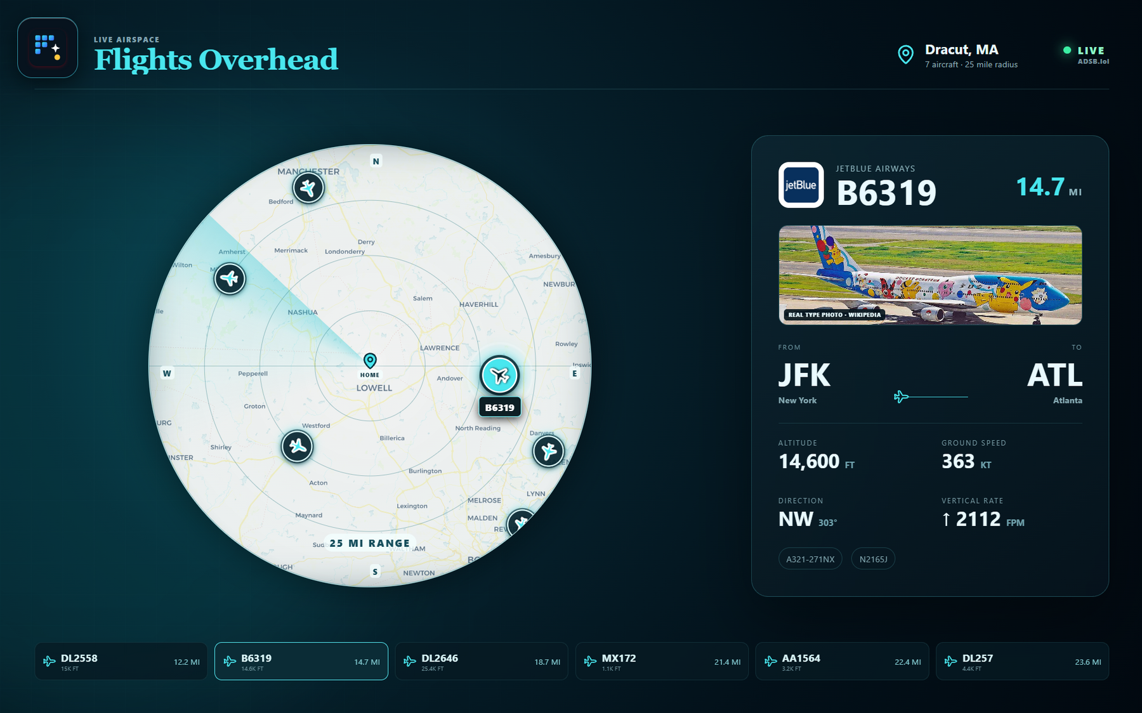This screenshot has height=713, width=1142.
Task: Click the W compass label on radar
Action: (167, 374)
